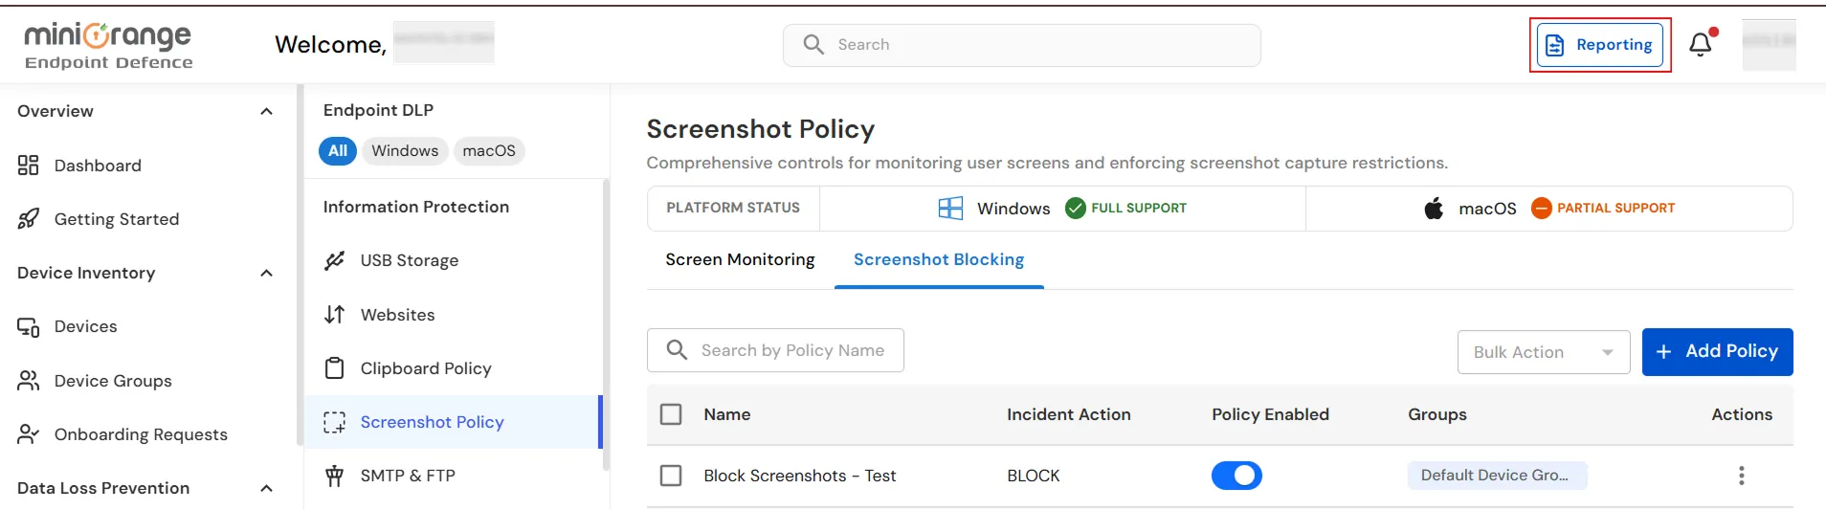Open Onboarding Requests in the sidebar
1826x510 pixels.
coord(141,434)
